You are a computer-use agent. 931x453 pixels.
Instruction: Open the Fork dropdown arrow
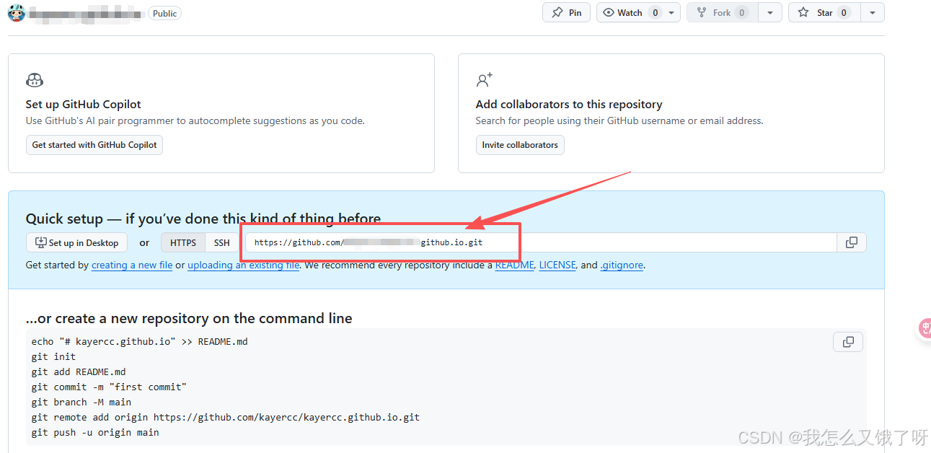point(770,12)
